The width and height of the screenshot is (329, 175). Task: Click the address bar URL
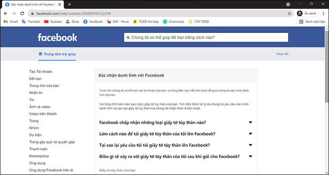[x=73, y=14]
